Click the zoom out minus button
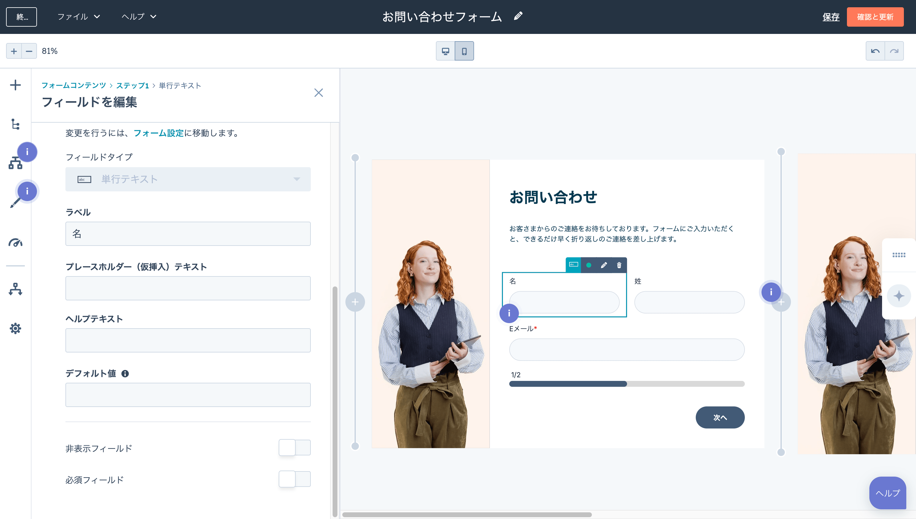 tap(29, 51)
